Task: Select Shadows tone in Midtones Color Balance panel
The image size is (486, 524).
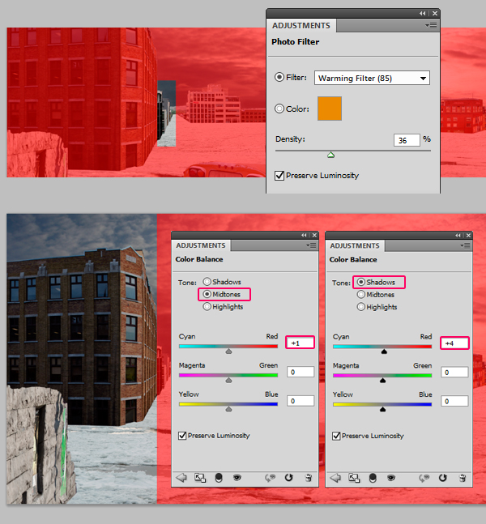Action: click(x=207, y=282)
